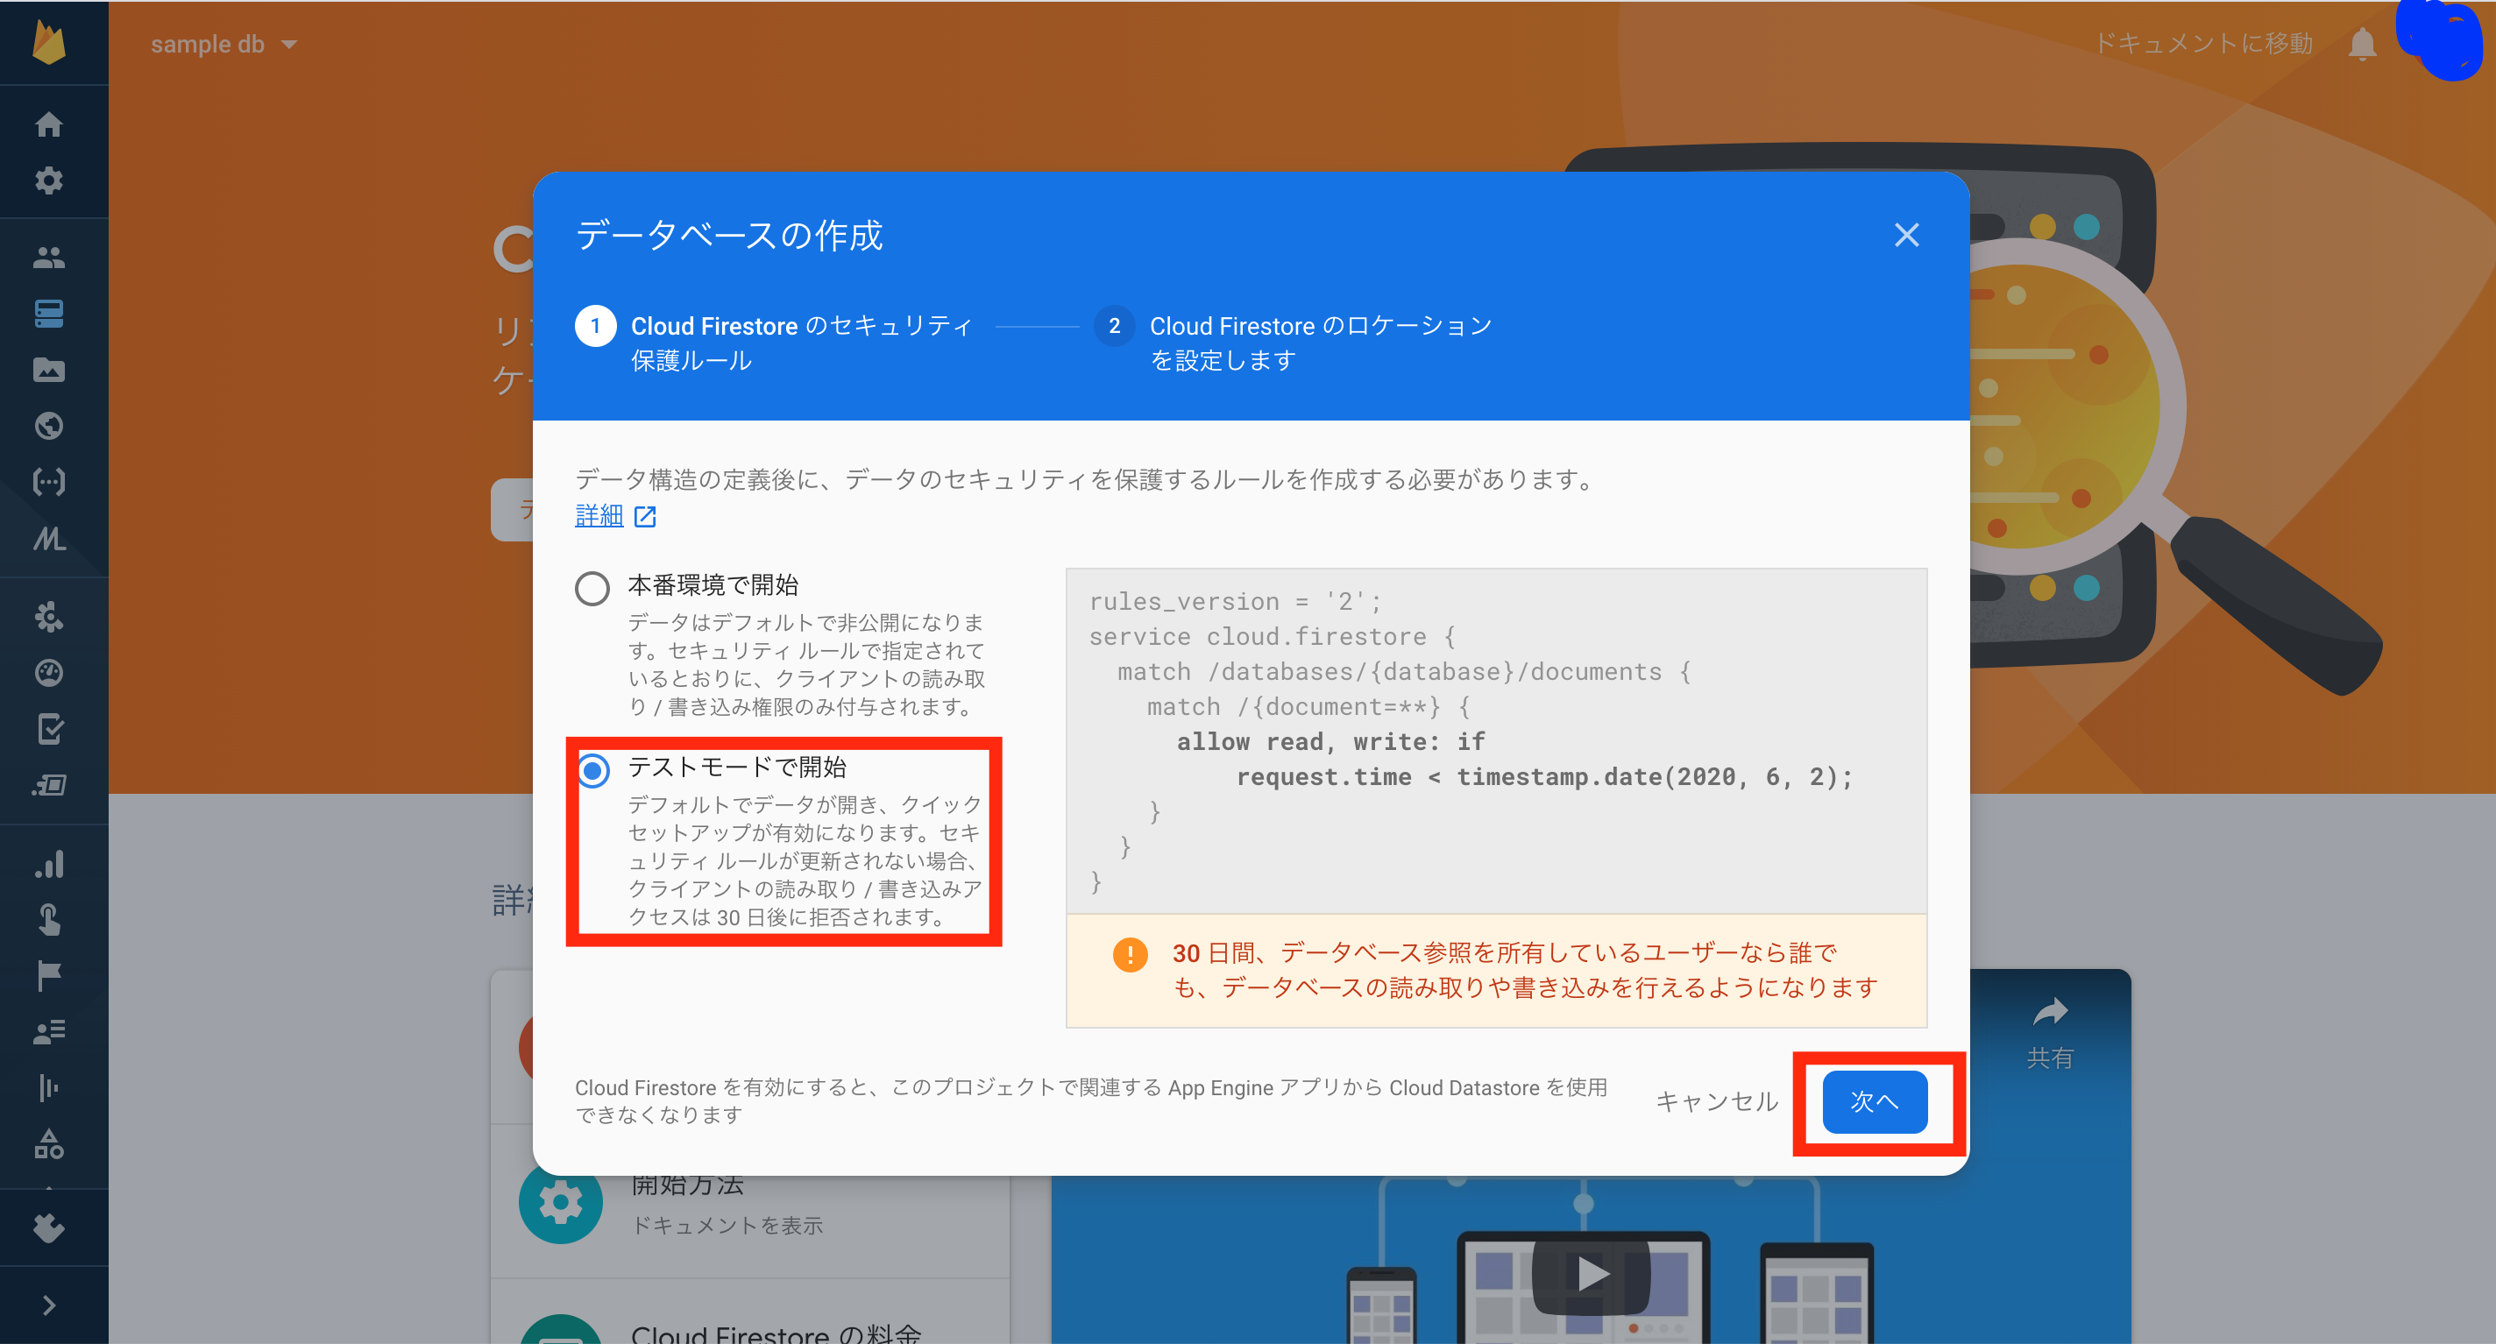2496x1344 pixels.
Task: Open Hosting via the globe icon
Action: [x=48, y=427]
